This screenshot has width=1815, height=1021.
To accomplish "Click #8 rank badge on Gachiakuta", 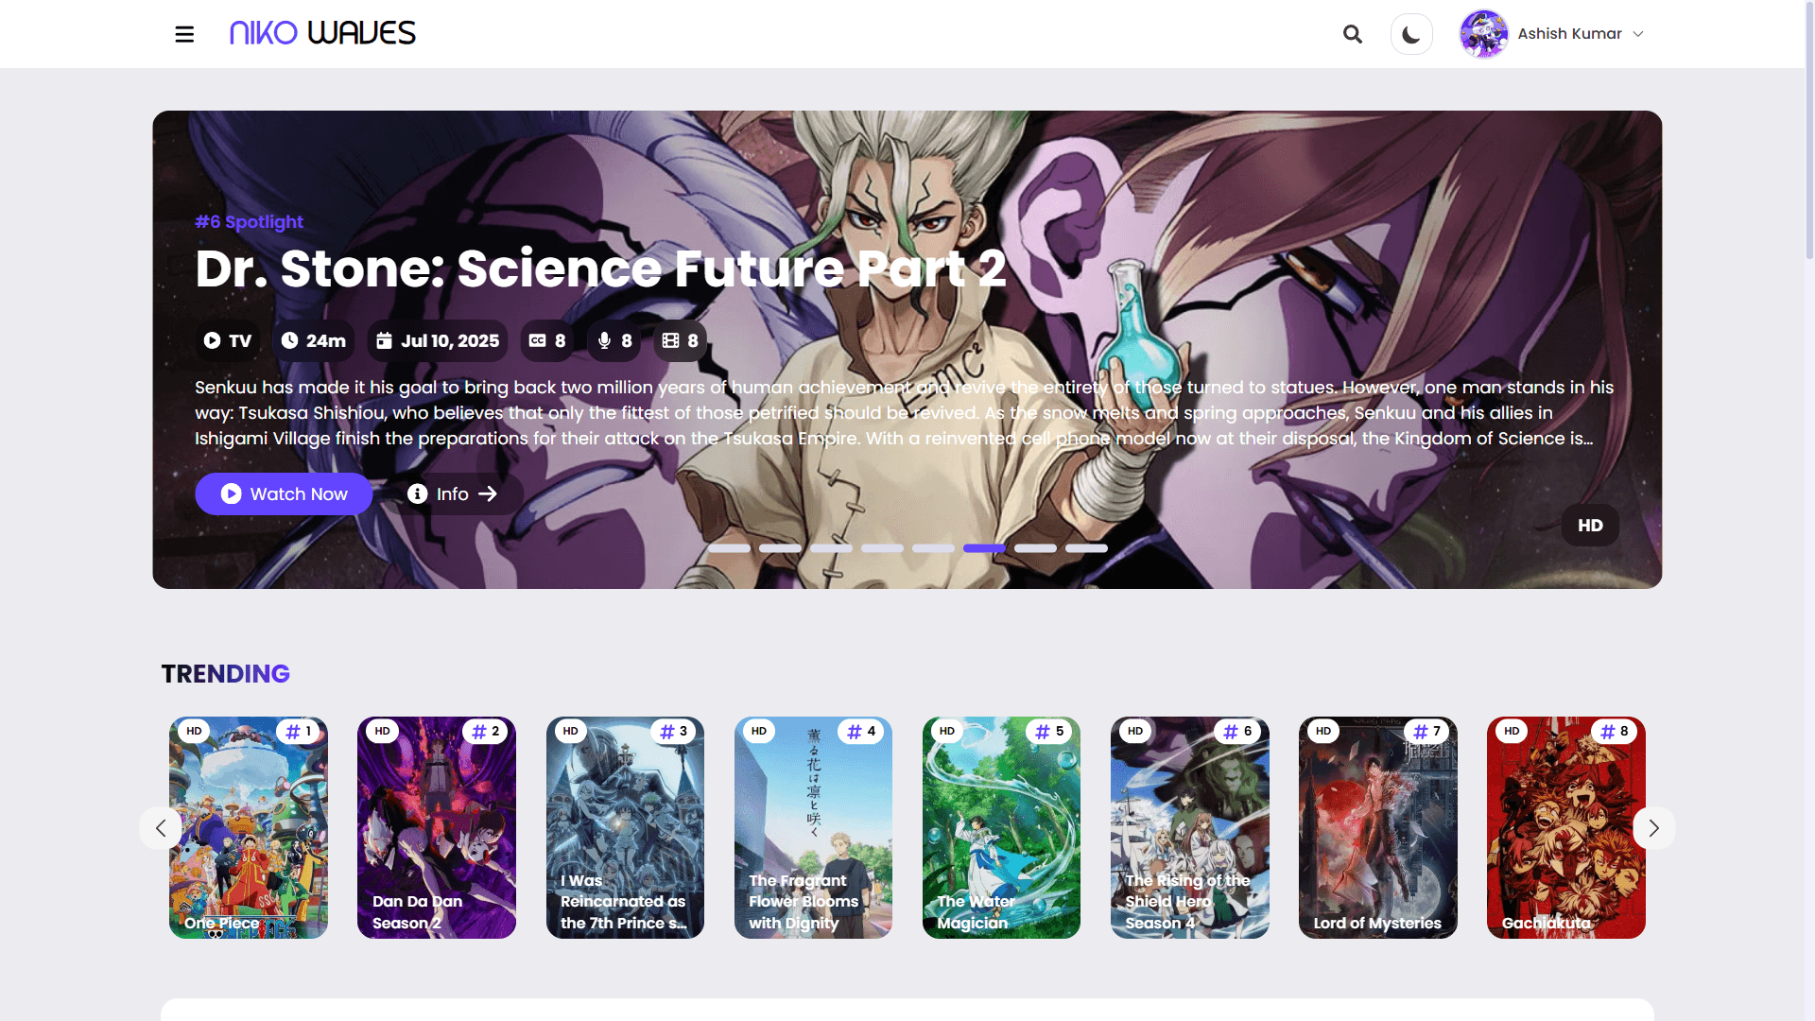I will pyautogui.click(x=1615, y=731).
